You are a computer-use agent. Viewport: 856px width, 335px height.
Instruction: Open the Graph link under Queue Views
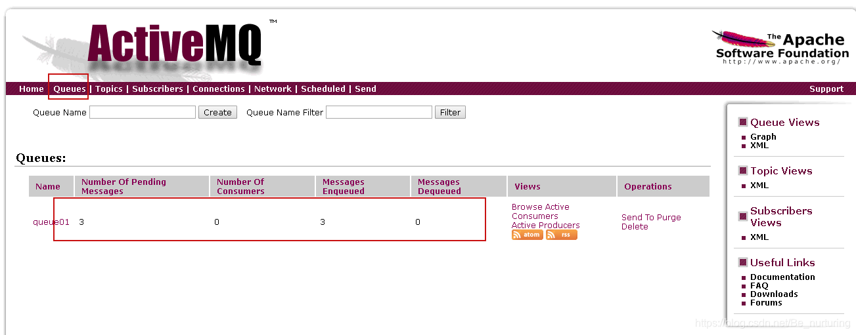click(x=763, y=137)
